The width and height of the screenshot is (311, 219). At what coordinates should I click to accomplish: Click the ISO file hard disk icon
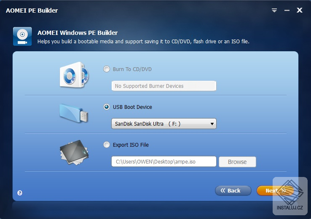pos(74,153)
